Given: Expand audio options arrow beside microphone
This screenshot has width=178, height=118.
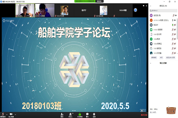Looking at the screenshot, I should click(x=6, y=114).
